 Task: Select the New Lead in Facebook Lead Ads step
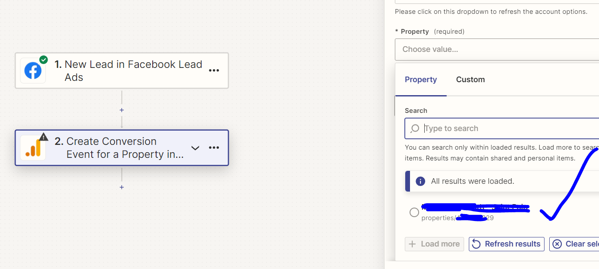pyautogui.click(x=122, y=70)
